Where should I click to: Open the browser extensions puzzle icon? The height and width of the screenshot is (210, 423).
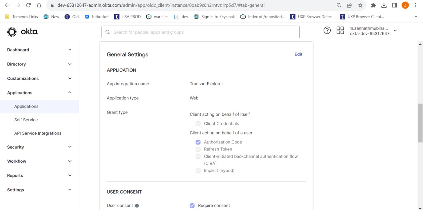click(x=373, y=5)
